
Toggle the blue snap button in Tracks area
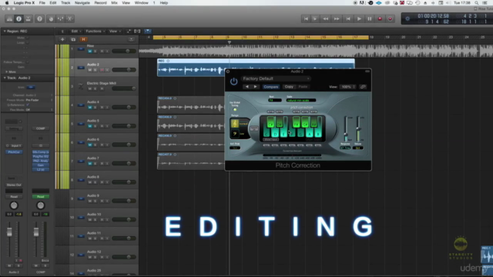click(x=147, y=31)
